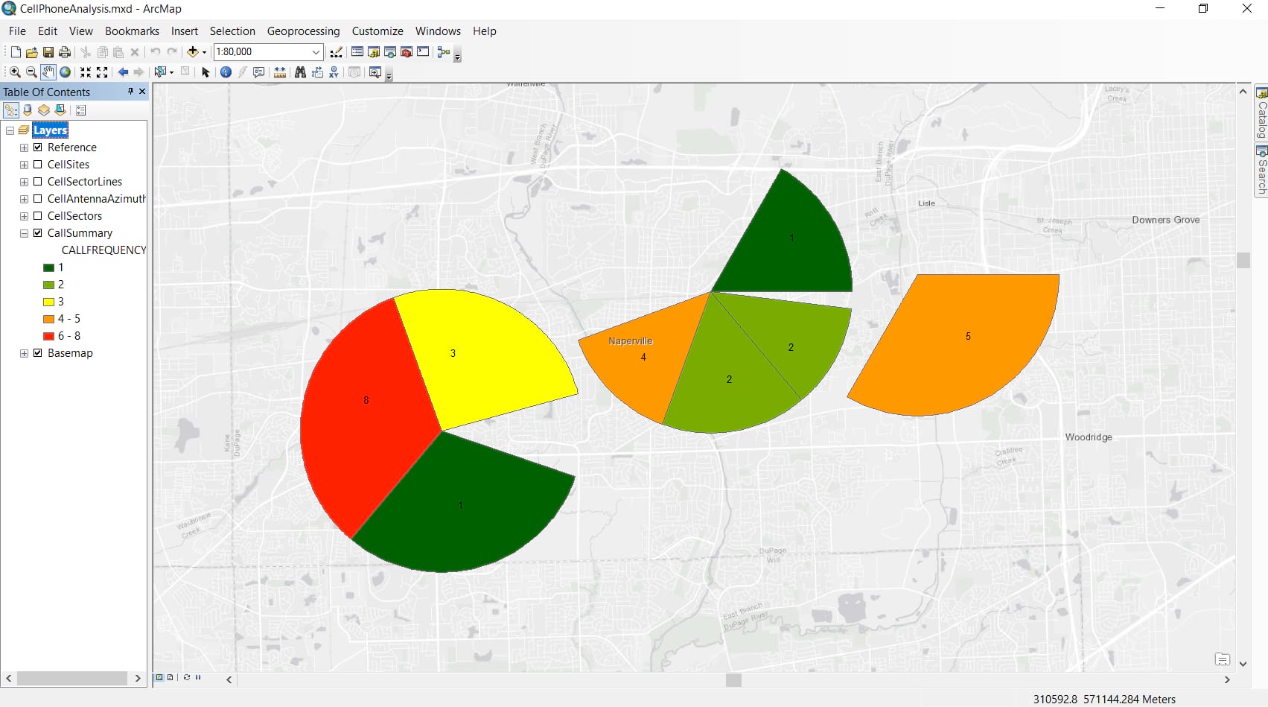The image size is (1268, 707).
Task: Expand the CellAntennaAzimuth layer node
Action: tap(24, 199)
